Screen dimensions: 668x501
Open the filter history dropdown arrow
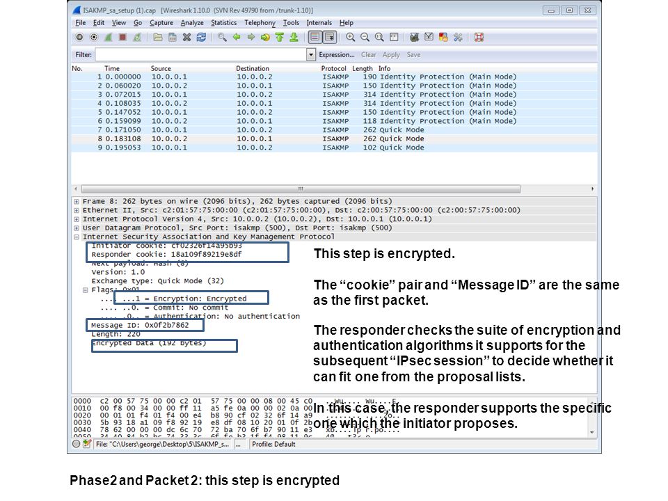pos(311,54)
